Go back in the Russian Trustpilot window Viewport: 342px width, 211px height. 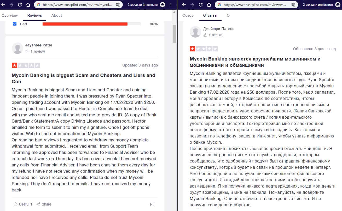click(184, 5)
